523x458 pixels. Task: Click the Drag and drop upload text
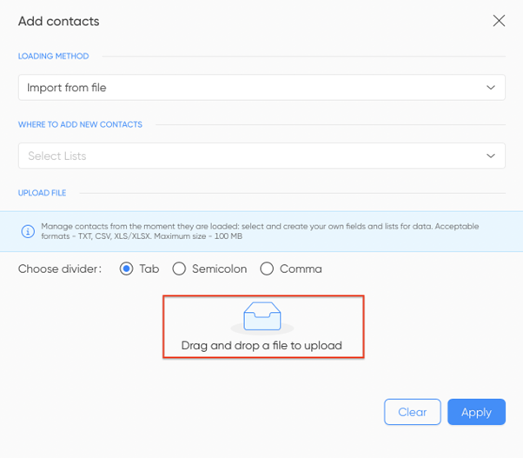pyautogui.click(x=261, y=346)
